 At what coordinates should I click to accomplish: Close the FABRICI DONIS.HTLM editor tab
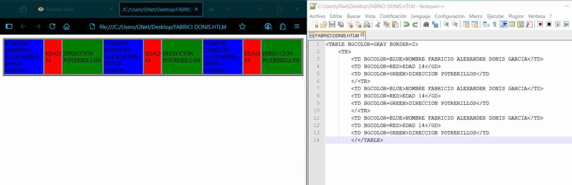(362, 35)
